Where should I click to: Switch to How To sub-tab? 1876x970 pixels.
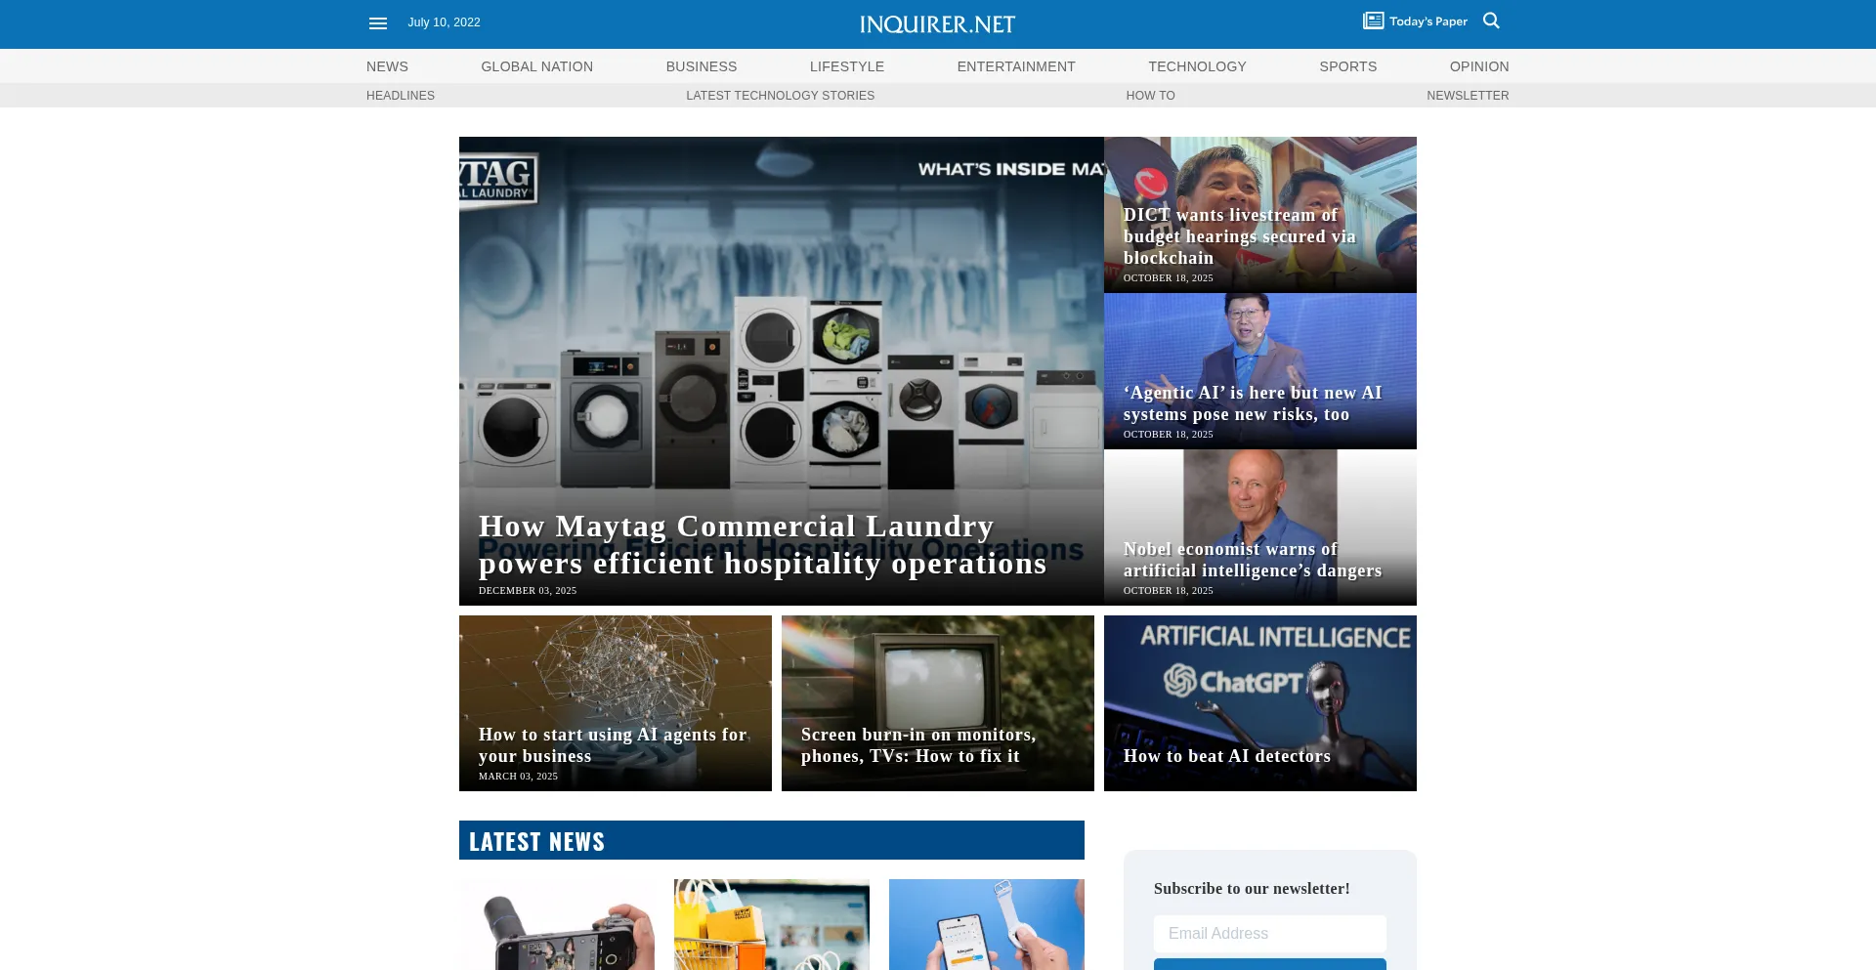pos(1150,96)
